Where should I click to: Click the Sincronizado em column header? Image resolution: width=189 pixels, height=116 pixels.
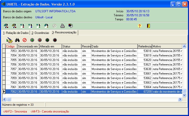(28, 46)
